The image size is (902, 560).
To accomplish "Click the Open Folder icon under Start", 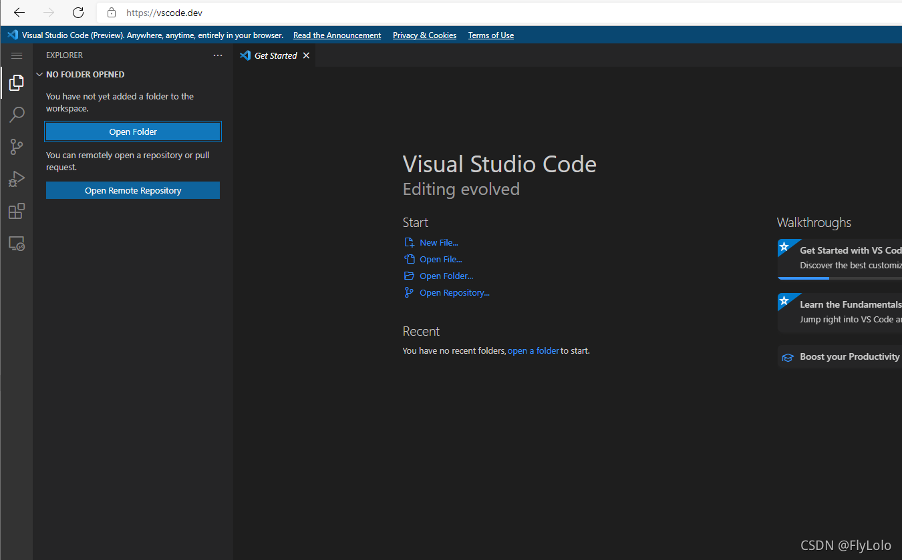I will 409,276.
